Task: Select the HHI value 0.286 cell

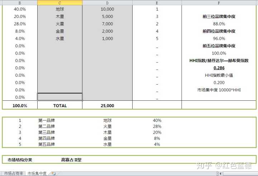Action: pyautogui.click(x=219, y=68)
